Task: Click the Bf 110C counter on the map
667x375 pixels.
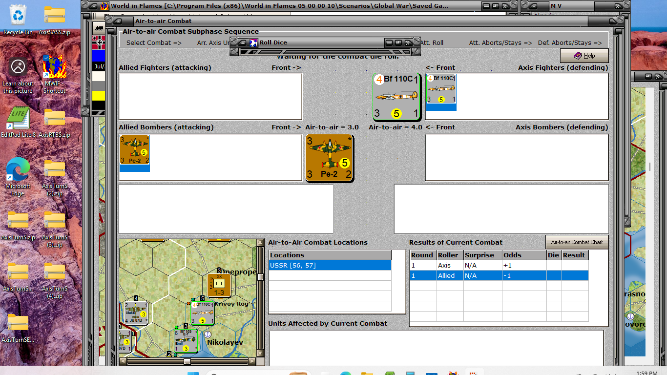Action: click(202, 313)
